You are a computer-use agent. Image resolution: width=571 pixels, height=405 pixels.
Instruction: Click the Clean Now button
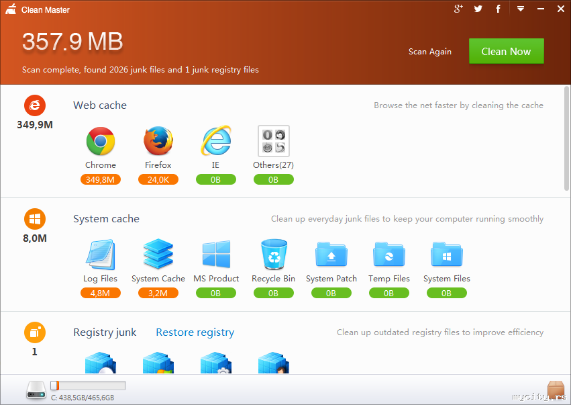506,51
